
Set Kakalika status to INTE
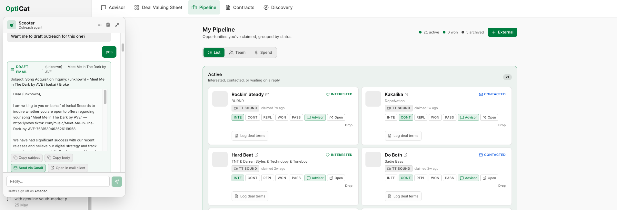[391, 118]
